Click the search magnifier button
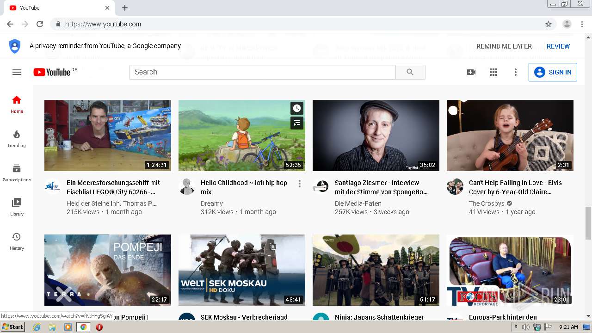 coord(410,72)
